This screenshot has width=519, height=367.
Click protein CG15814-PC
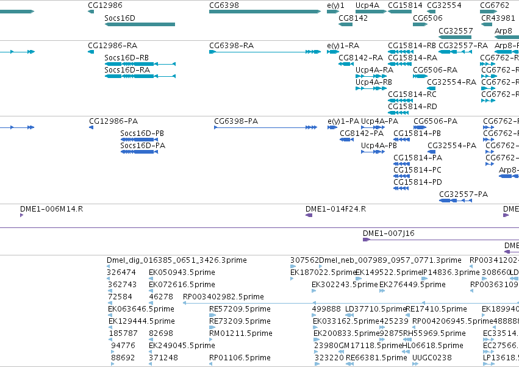tap(402, 176)
